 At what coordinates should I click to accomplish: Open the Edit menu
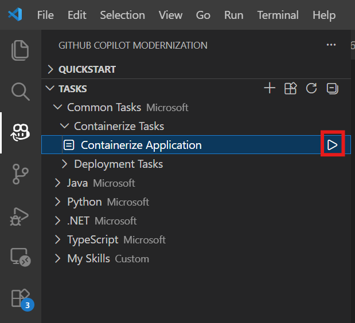click(77, 15)
